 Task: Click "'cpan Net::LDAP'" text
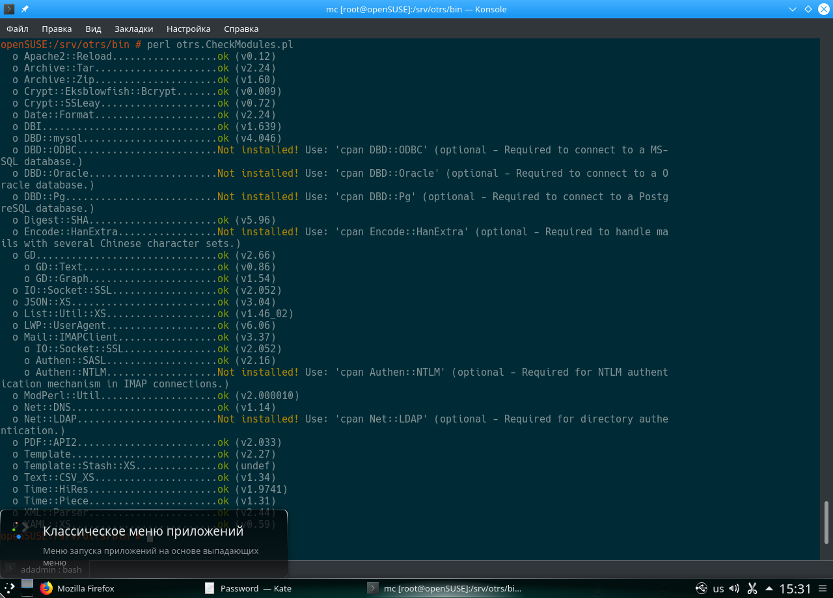click(x=381, y=419)
